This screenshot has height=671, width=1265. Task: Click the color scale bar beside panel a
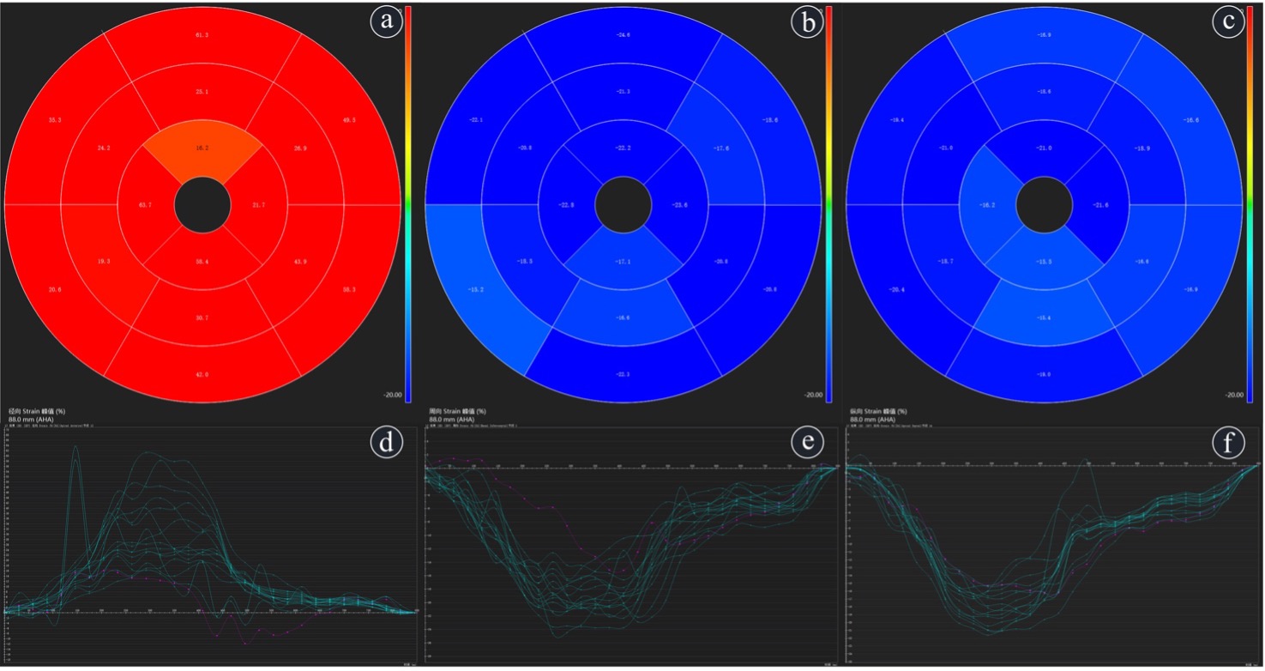(x=408, y=202)
